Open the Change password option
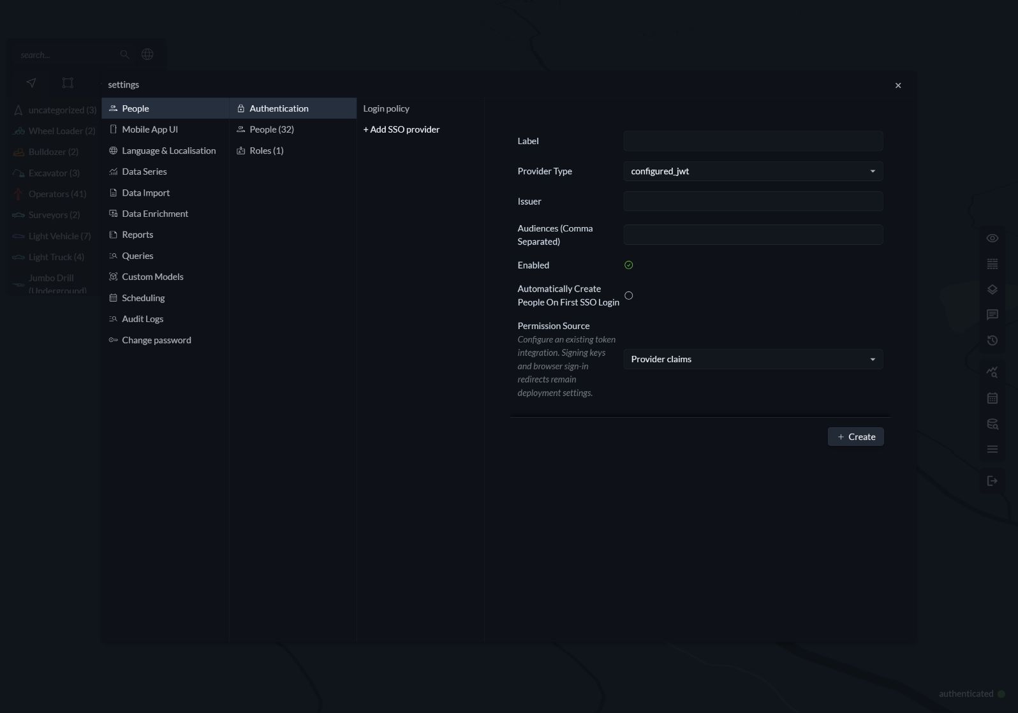This screenshot has height=713, width=1018. coord(165,340)
